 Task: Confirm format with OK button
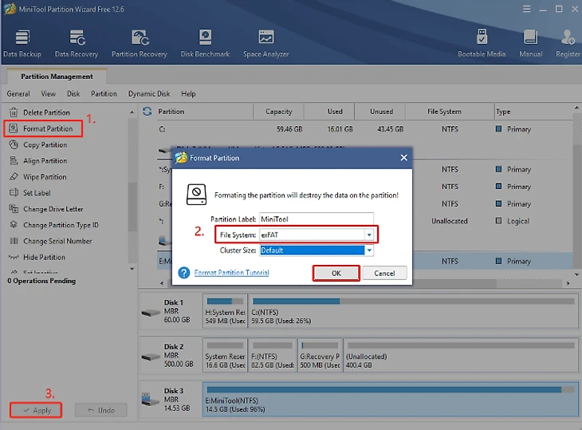(x=336, y=273)
